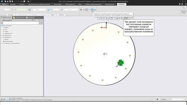This screenshot has height=105, width=187.
Task: Open model tree settings icon
Action: (33, 20)
